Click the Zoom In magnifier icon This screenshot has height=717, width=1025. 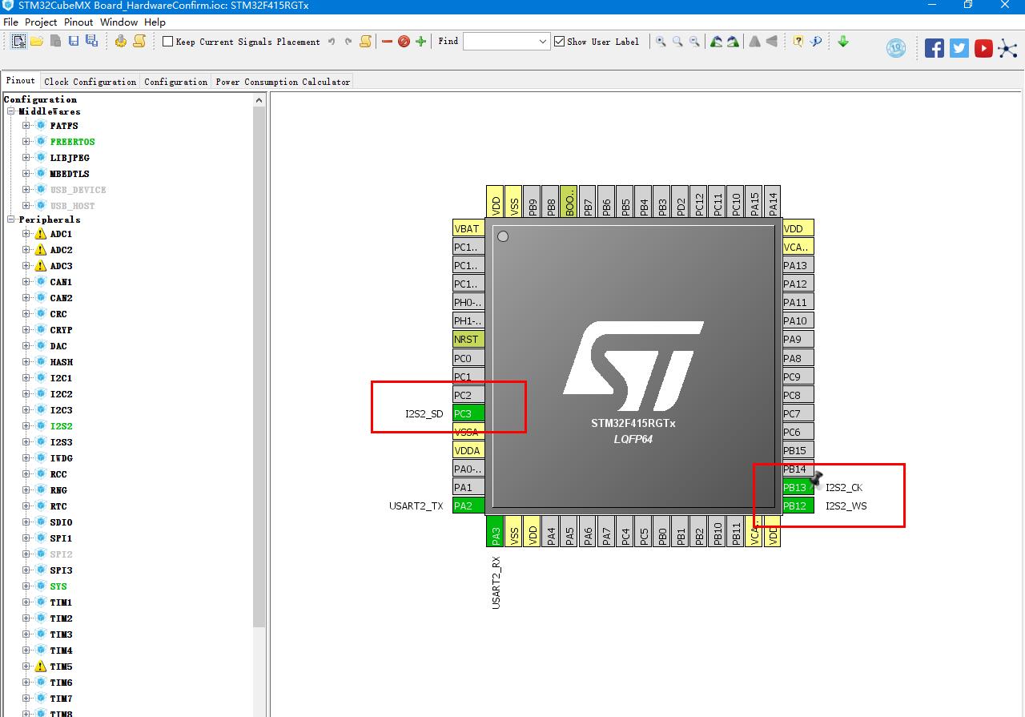[x=661, y=42]
